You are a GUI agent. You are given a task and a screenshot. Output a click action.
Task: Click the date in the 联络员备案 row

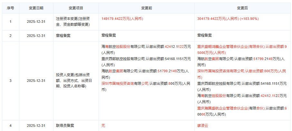[x=36, y=126]
